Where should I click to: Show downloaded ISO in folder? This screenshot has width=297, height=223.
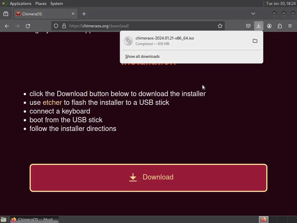255,41
